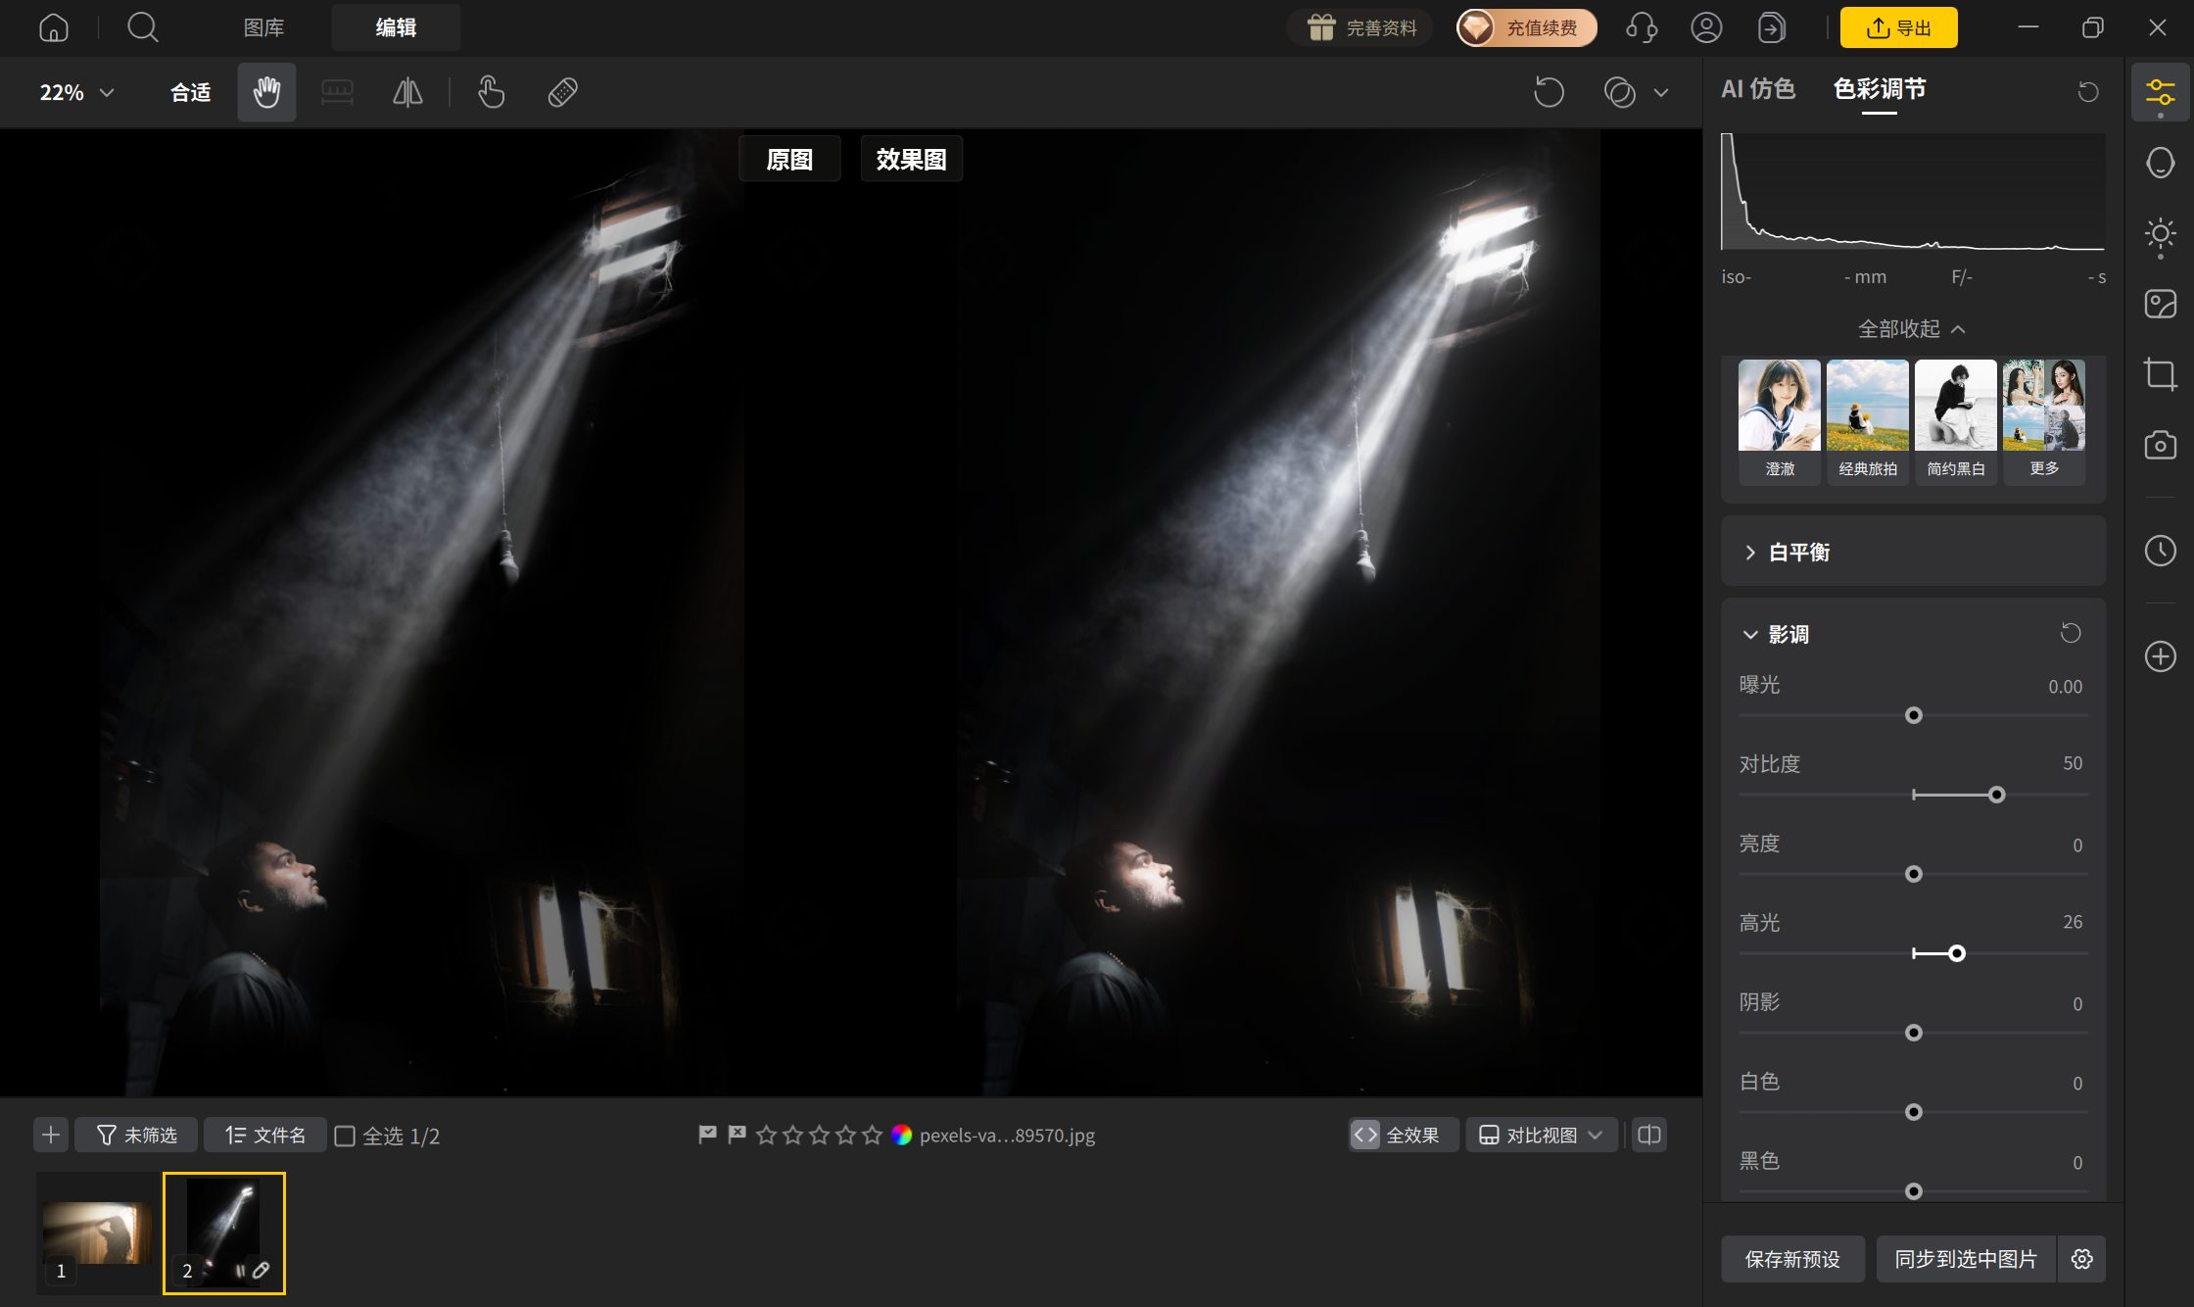2194x1307 pixels.
Task: Click the 同步到选中图片 button
Action: (x=1966, y=1259)
